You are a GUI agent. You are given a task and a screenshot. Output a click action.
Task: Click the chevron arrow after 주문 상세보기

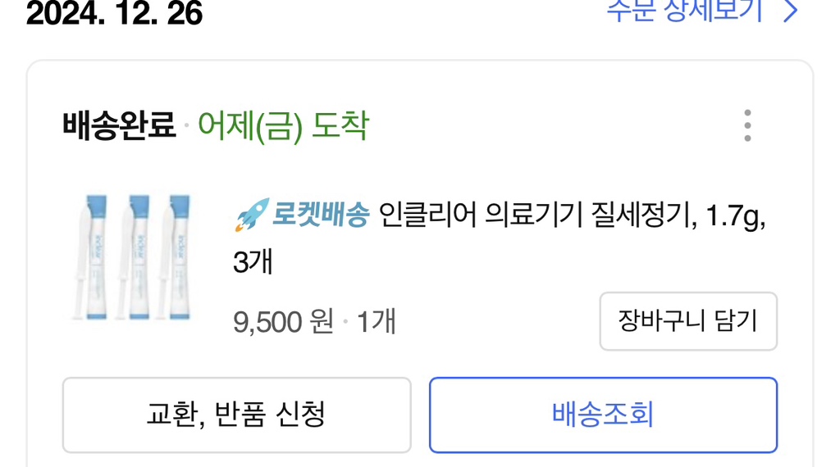click(790, 11)
